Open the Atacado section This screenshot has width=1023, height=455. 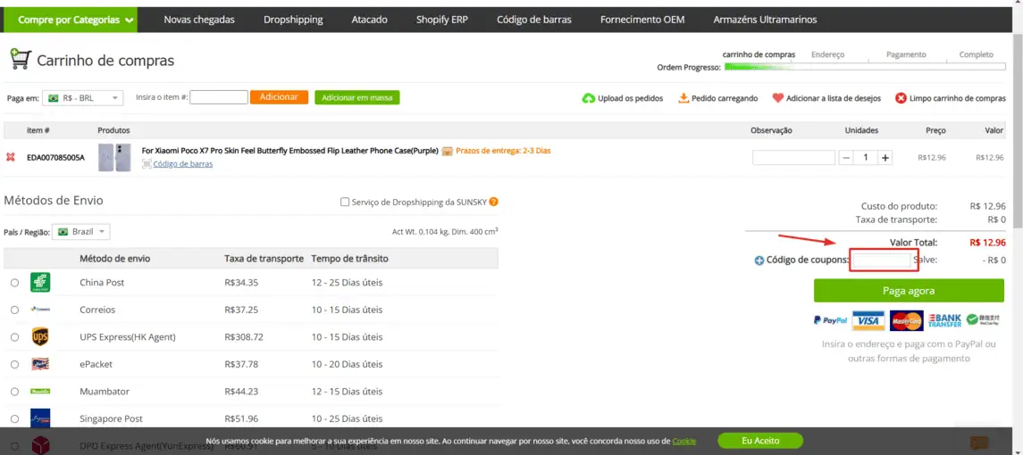pyautogui.click(x=369, y=20)
